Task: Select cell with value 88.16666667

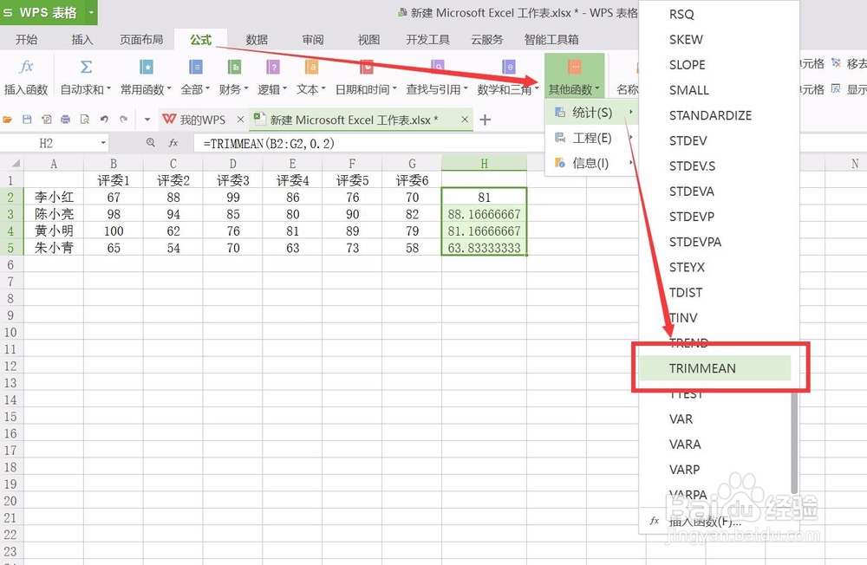Action: (484, 214)
